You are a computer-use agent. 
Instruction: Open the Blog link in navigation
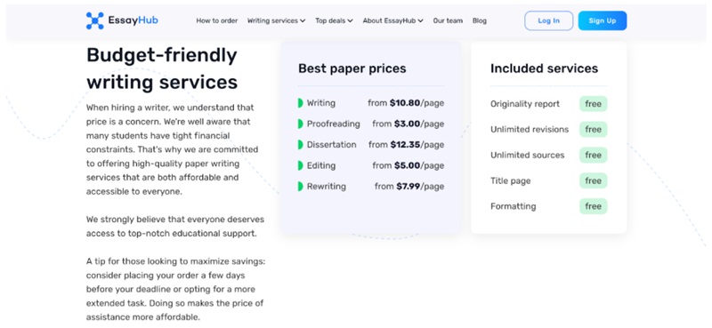[480, 20]
